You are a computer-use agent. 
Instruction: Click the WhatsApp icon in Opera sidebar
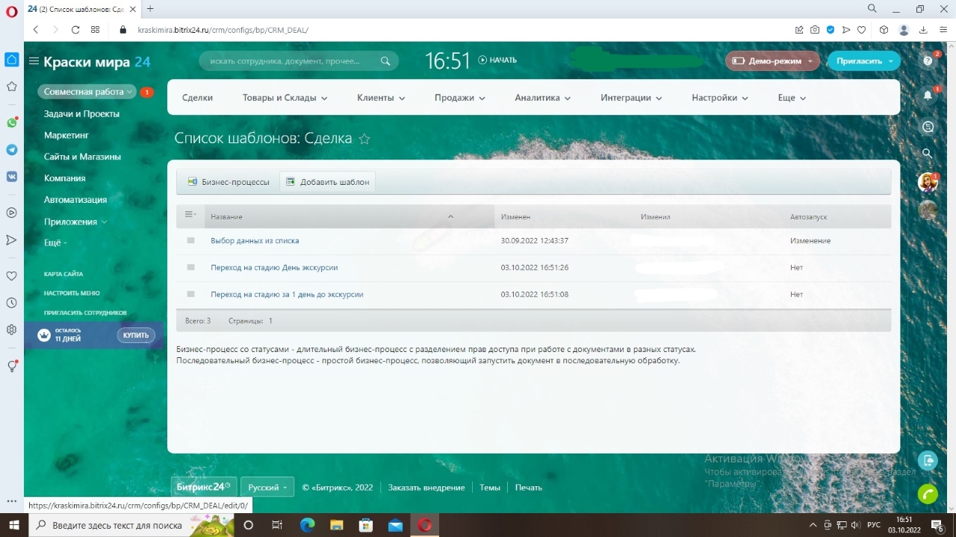pyautogui.click(x=12, y=123)
